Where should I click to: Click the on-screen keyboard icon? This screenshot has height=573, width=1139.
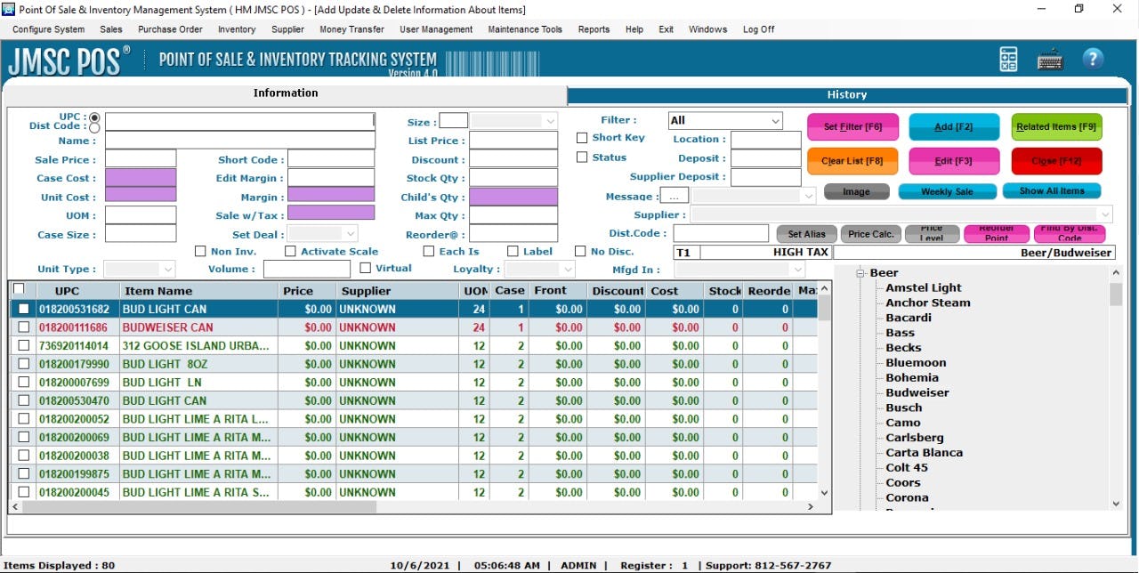(1050, 61)
